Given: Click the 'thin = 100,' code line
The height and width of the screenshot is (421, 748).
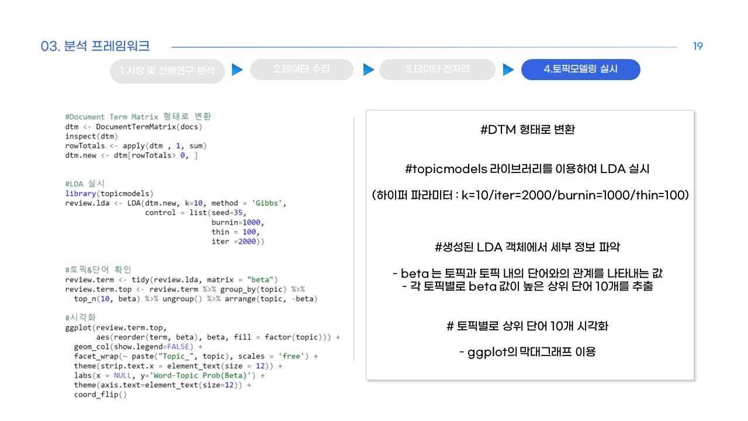Looking at the screenshot, I should (x=236, y=232).
